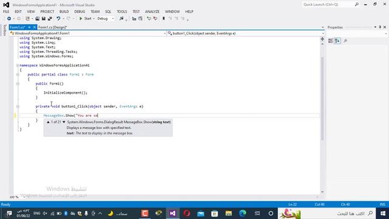Click the editor split-window plus handle
The image size is (389, 219).
coord(322,39)
